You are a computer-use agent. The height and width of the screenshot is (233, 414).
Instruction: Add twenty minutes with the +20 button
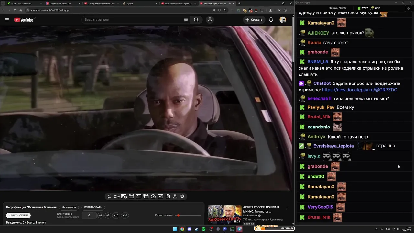tap(125, 216)
